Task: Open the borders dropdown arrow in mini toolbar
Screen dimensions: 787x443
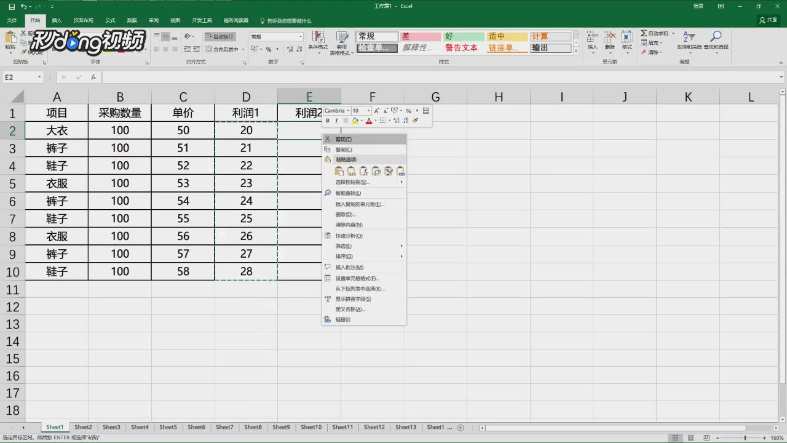Action: click(x=389, y=121)
